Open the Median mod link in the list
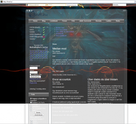This screenshot has height=124, width=136. 60,28
